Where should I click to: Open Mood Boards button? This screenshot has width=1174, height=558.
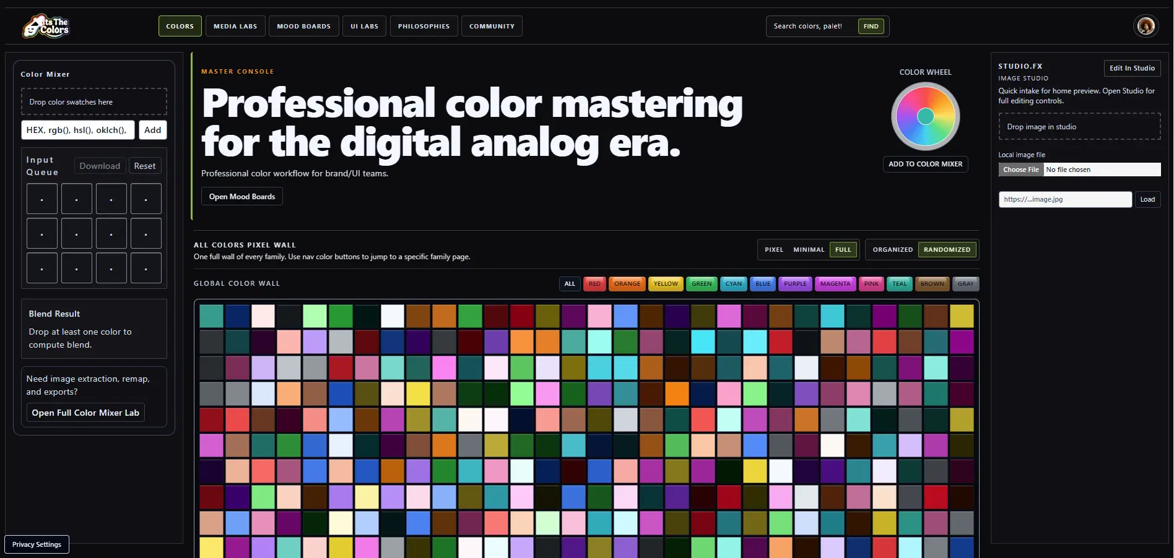point(242,197)
